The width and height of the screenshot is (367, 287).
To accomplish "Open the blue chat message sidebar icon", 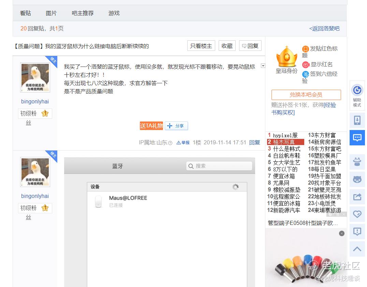I will tap(357, 138).
